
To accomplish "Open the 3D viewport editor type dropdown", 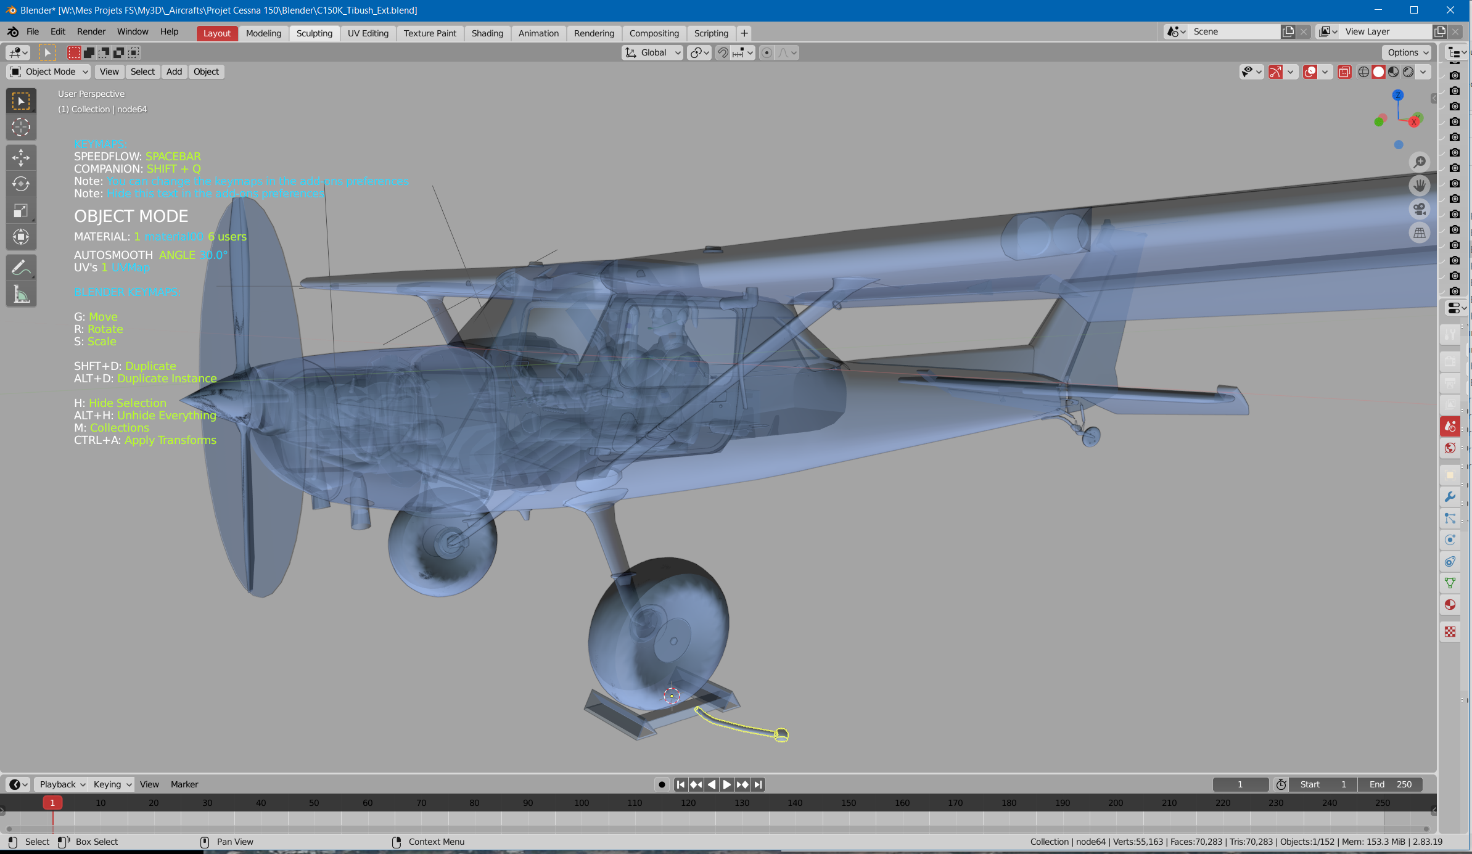I will 18,53.
